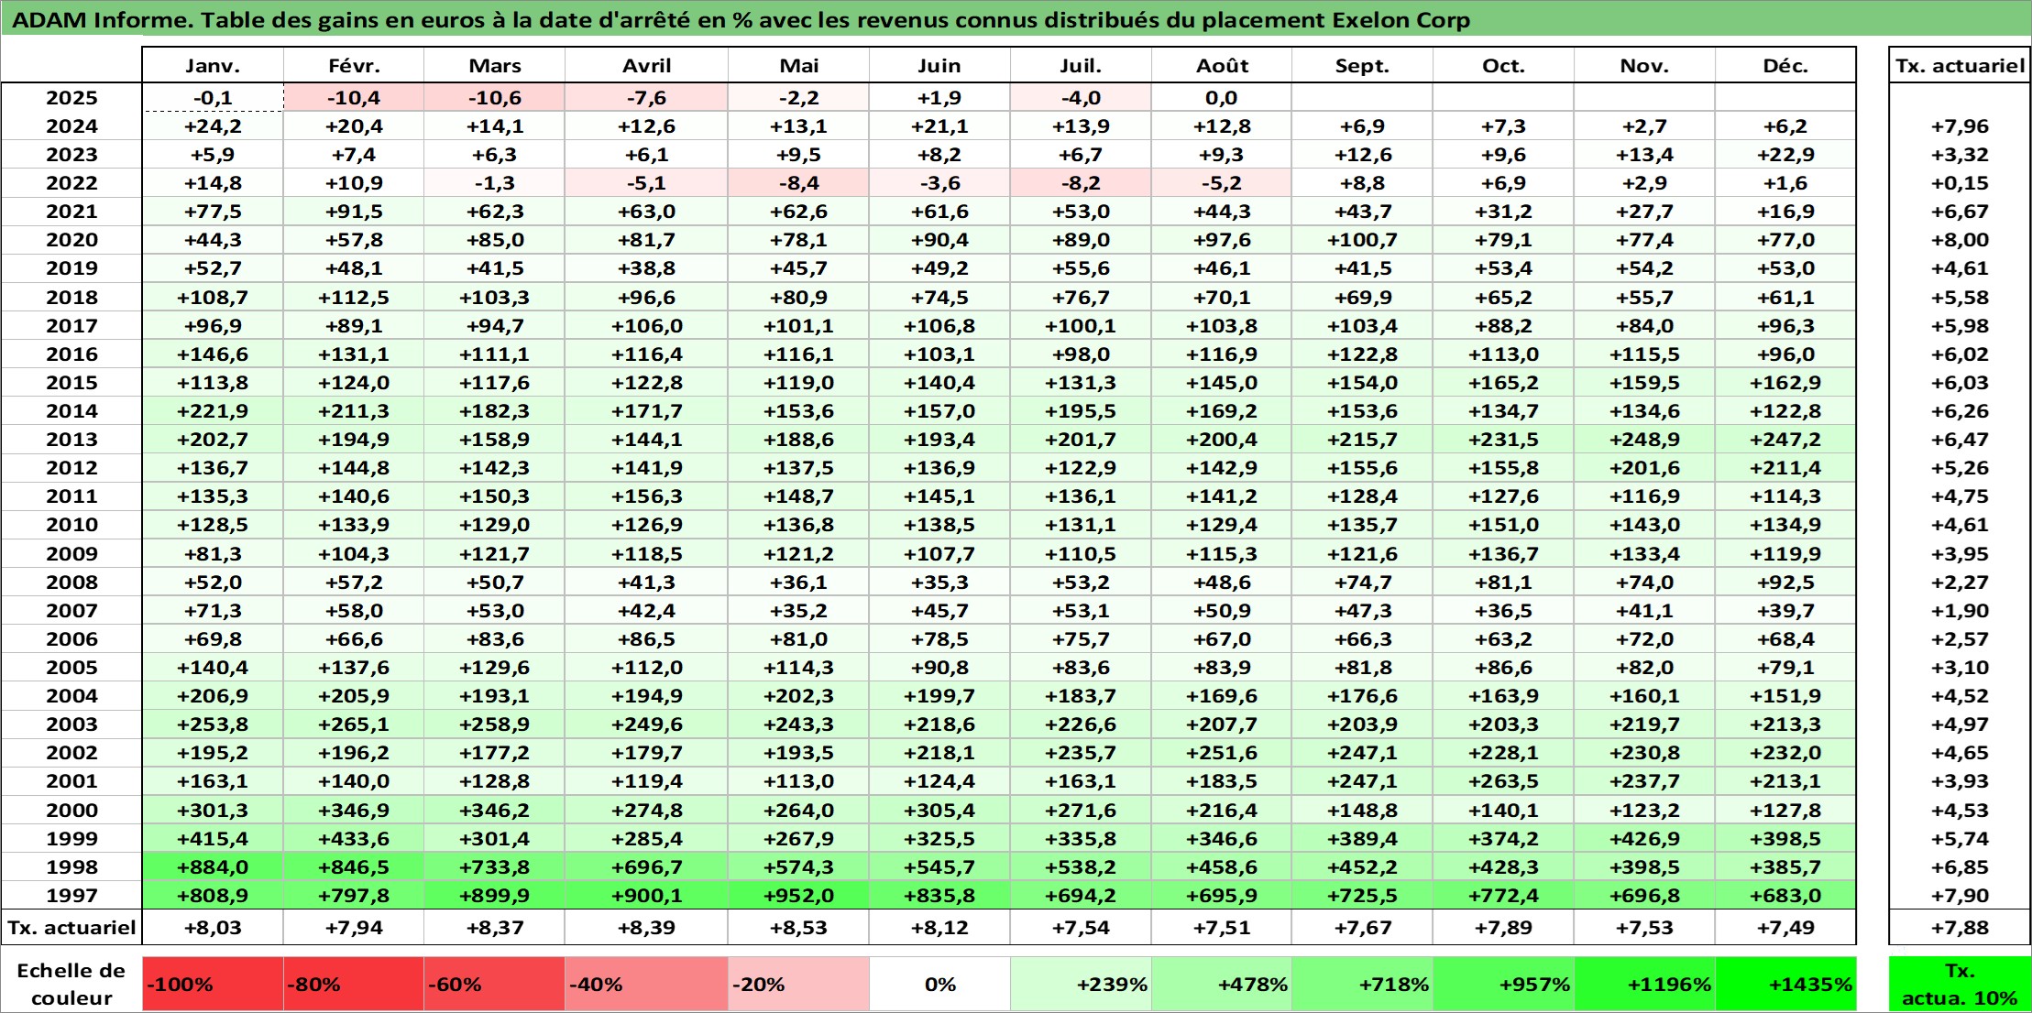This screenshot has height=1013, width=2032.
Task: Click +8,53 in the bottom Tx. actuariel row
Action: (798, 927)
